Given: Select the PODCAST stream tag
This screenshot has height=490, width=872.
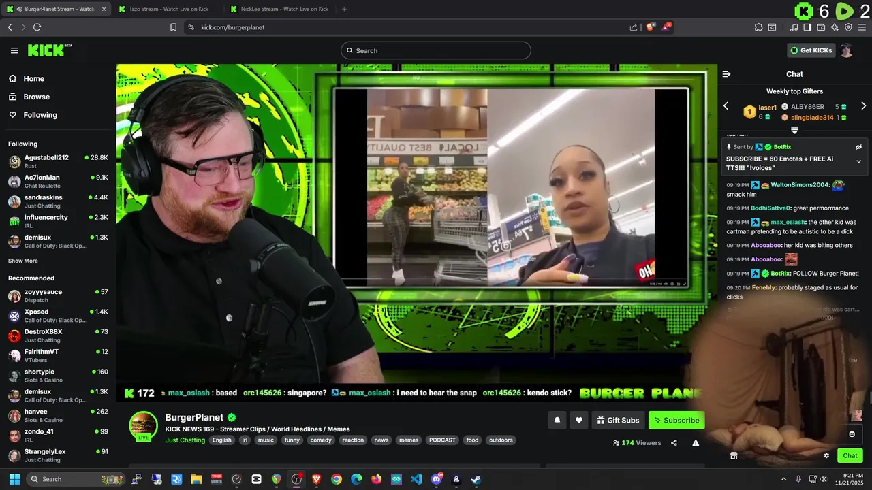Looking at the screenshot, I should click(442, 440).
